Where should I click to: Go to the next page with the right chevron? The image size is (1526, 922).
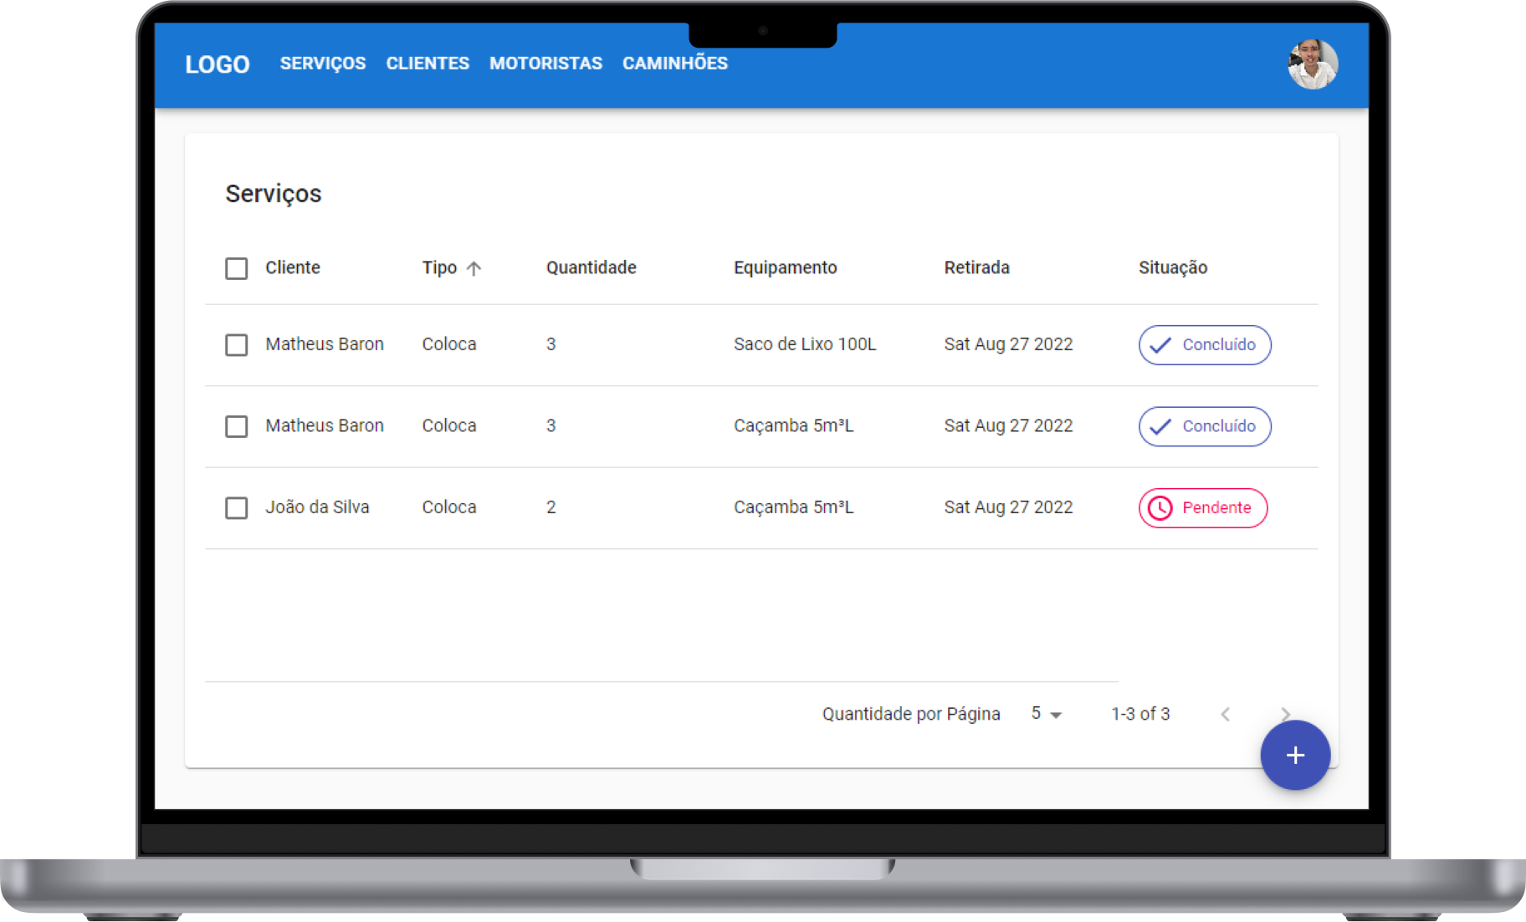1286,713
